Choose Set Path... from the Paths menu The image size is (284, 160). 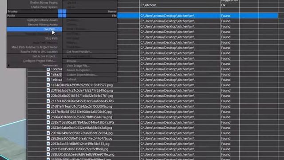click(35, 29)
